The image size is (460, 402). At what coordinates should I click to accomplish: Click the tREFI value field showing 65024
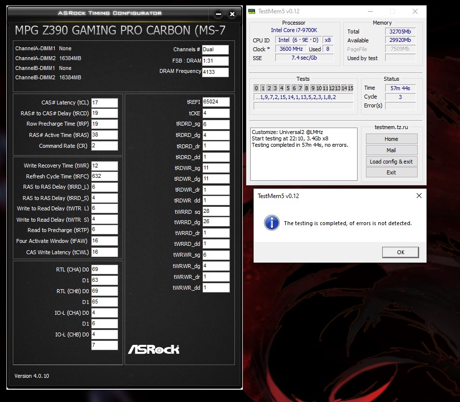pos(216,102)
